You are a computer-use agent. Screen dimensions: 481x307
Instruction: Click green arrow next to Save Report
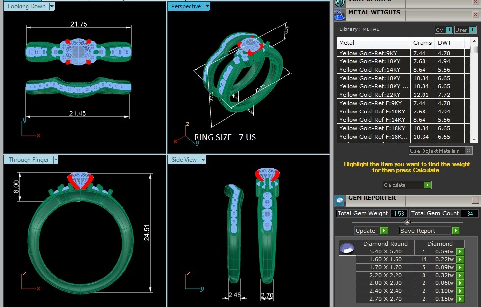tap(455, 231)
